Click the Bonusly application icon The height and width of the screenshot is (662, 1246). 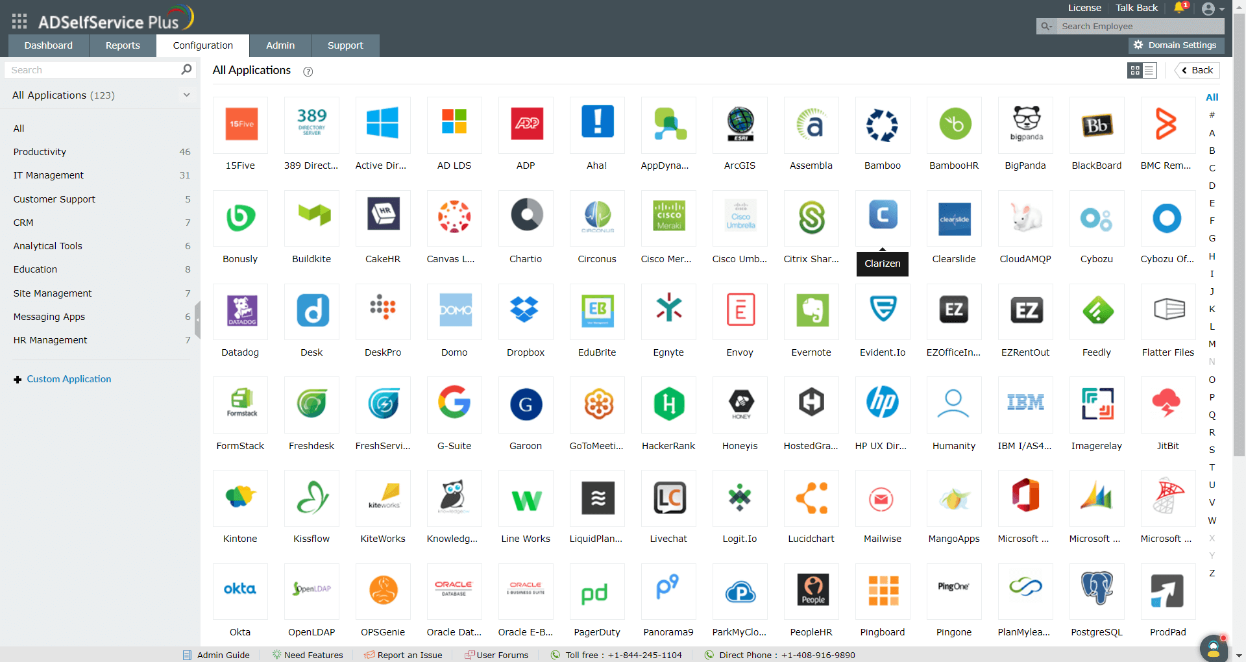pyautogui.click(x=240, y=217)
